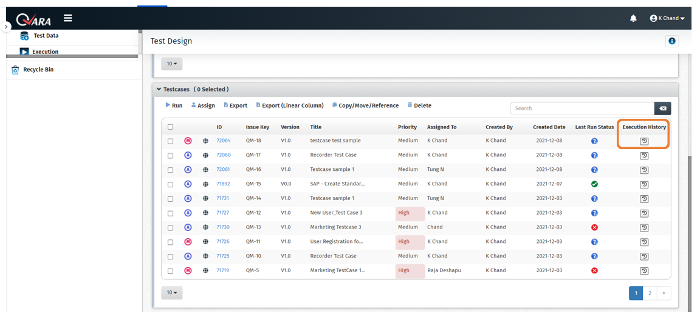Check the box for testcase 71892
Screen dimensions: 700x317
(x=171, y=184)
